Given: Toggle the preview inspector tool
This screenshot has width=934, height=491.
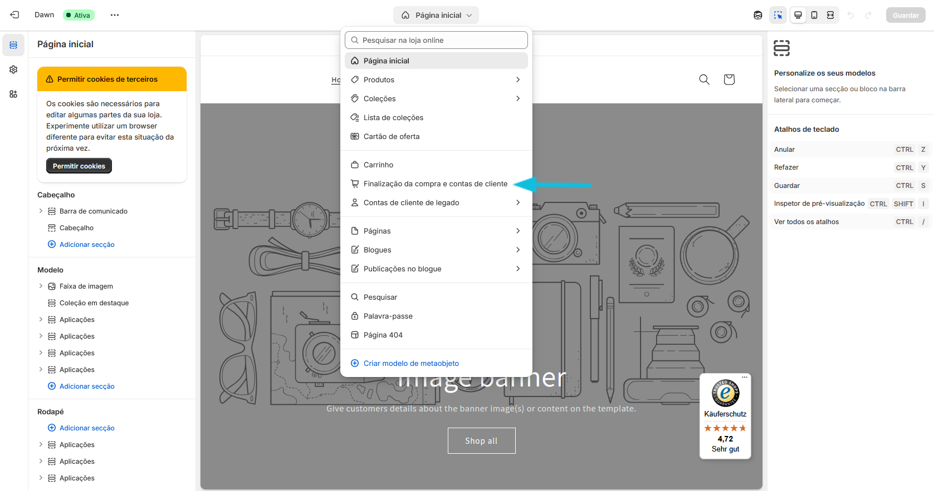Looking at the screenshot, I should 778,15.
